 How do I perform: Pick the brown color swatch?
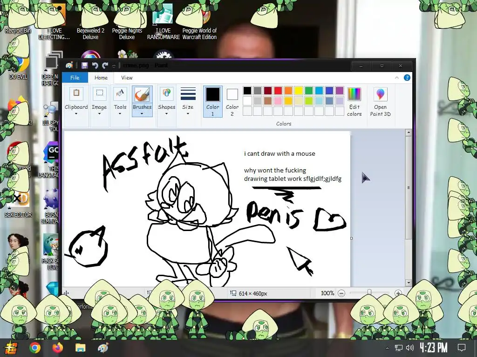(268, 101)
